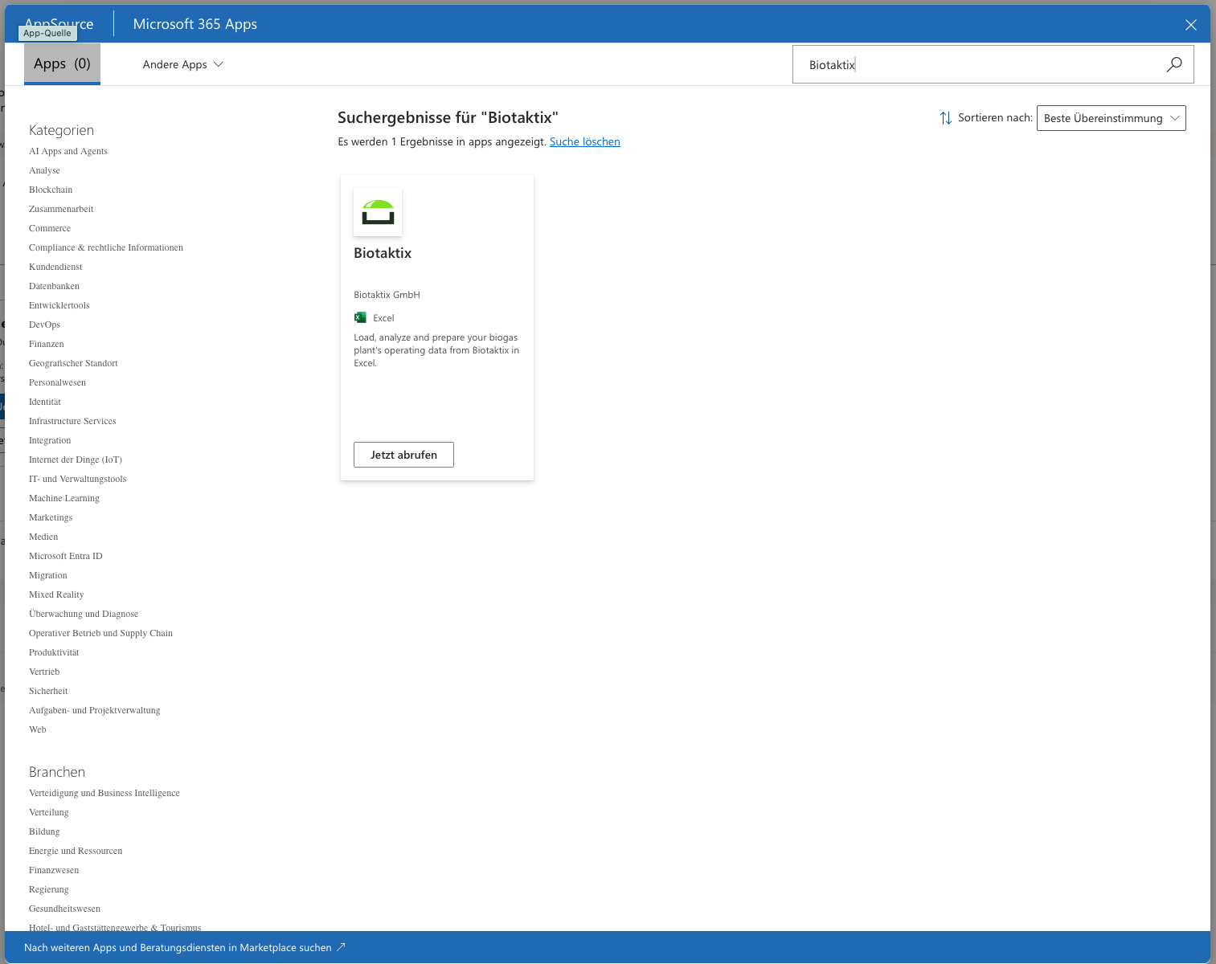The image size is (1216, 964).
Task: Close the AppSource dialog
Action: pyautogui.click(x=1191, y=25)
